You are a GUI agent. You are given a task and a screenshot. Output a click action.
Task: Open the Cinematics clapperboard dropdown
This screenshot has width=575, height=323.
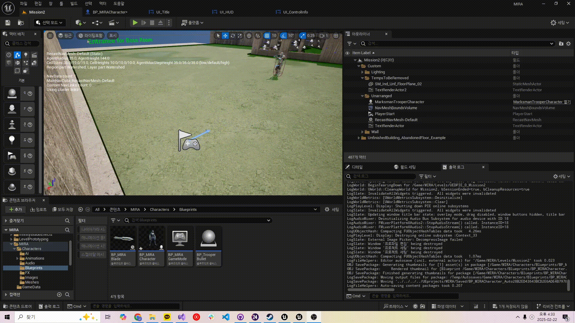tap(114, 23)
